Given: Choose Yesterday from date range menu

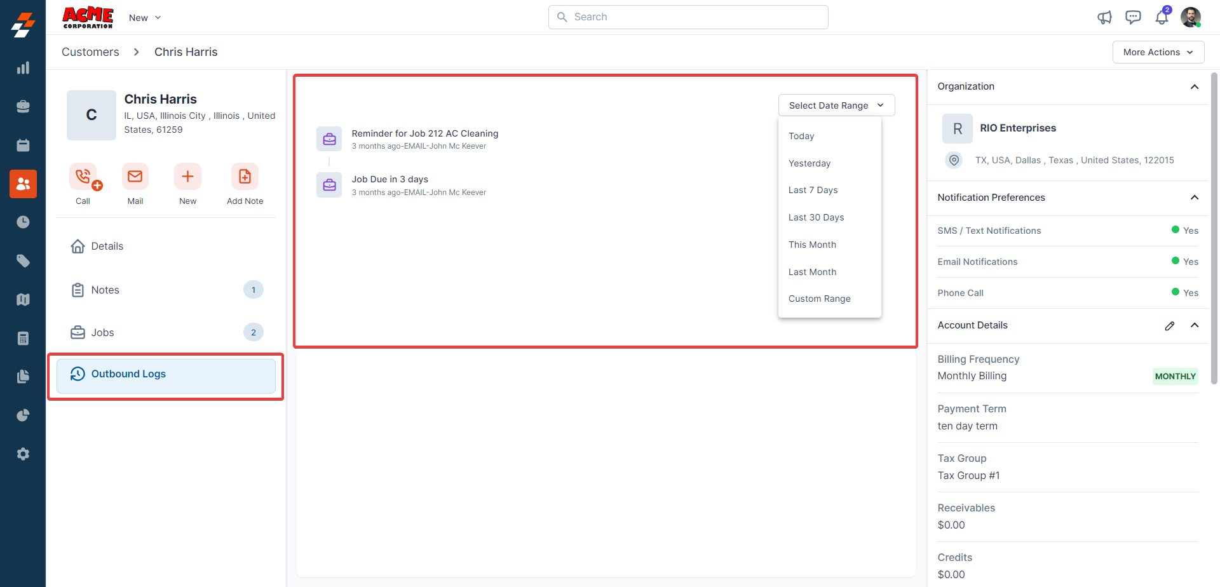Looking at the screenshot, I should point(830,163).
